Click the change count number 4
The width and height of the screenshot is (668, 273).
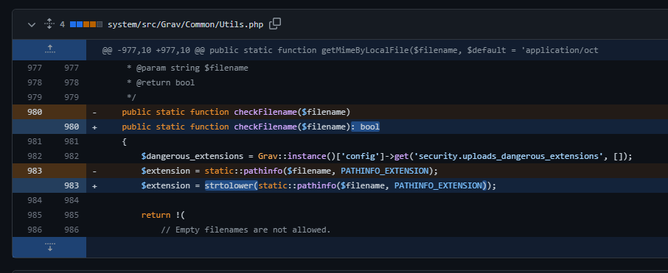[62, 25]
